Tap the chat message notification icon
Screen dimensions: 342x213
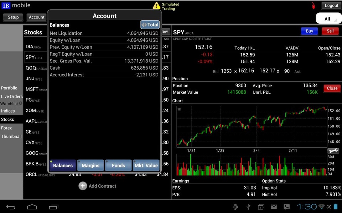(286, 207)
